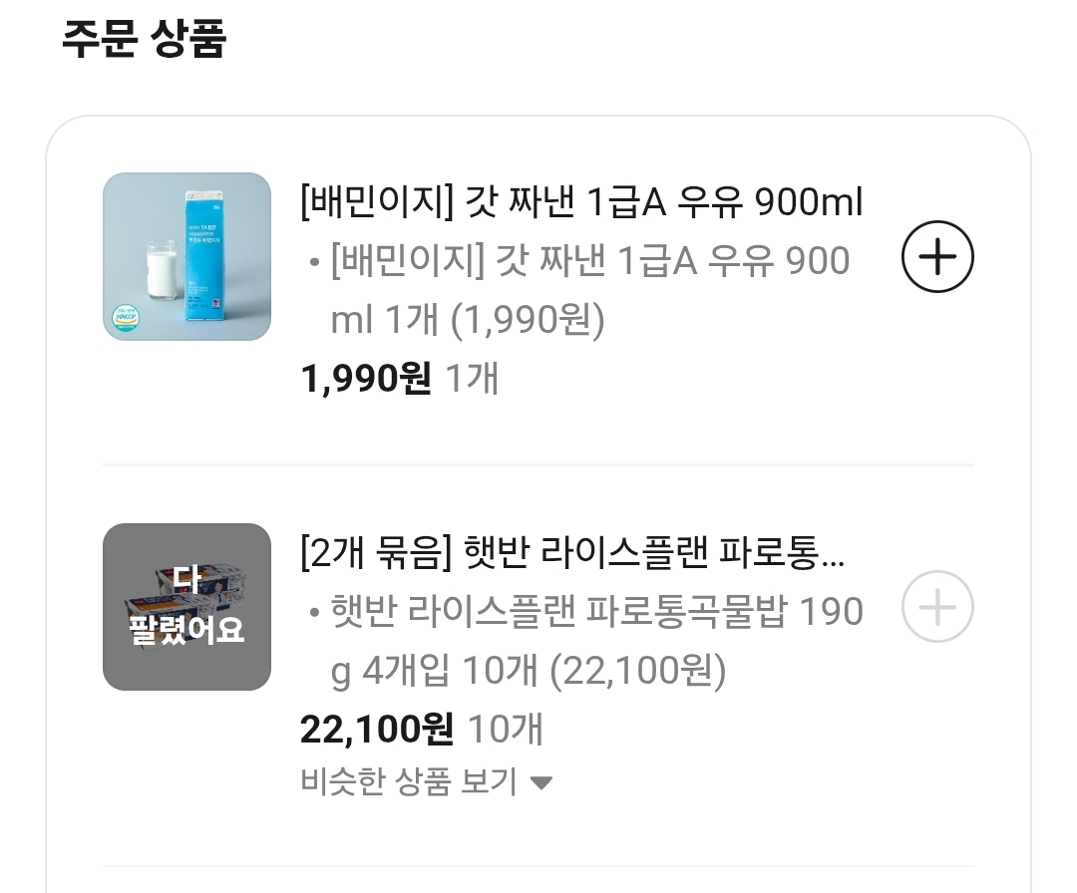Click the 다 팔렸어요 sold-out overlay

click(x=186, y=607)
